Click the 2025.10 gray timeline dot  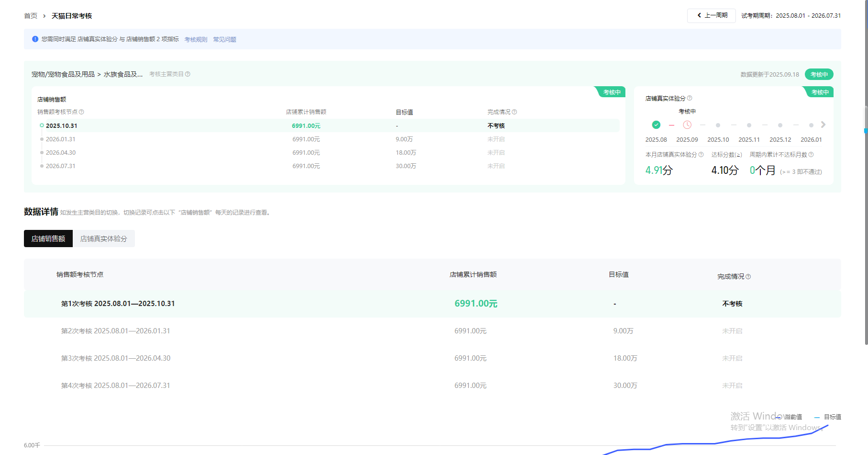click(718, 125)
